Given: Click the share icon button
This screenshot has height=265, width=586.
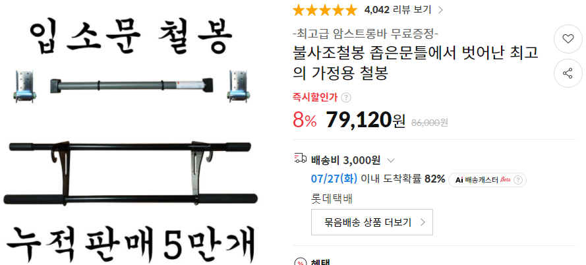Looking at the screenshot, I should pyautogui.click(x=568, y=73).
